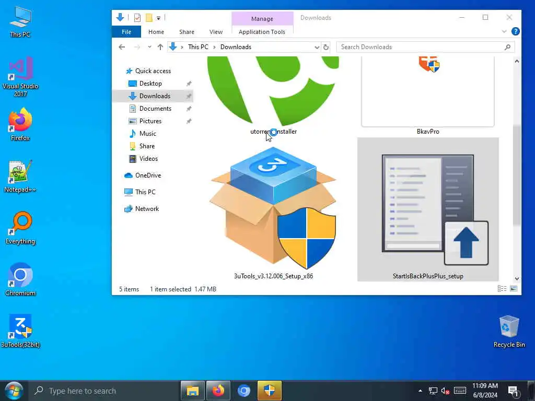Open Firefox desktop shortcut
Viewport: 535px width, 401px height.
pyautogui.click(x=20, y=124)
